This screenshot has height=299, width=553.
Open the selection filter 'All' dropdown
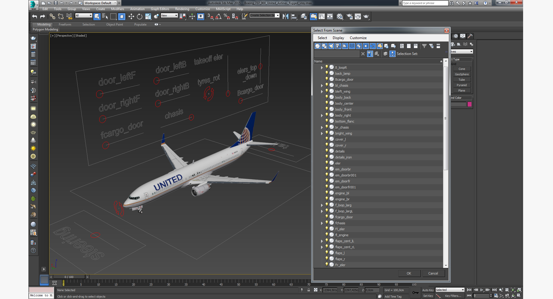tap(83, 16)
